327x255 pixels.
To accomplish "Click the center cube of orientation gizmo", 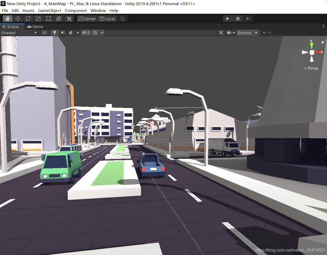I will click(312, 52).
